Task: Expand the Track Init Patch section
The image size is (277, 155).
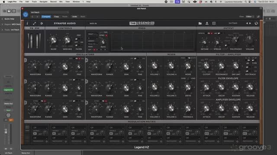Action: (x=2, y=30)
